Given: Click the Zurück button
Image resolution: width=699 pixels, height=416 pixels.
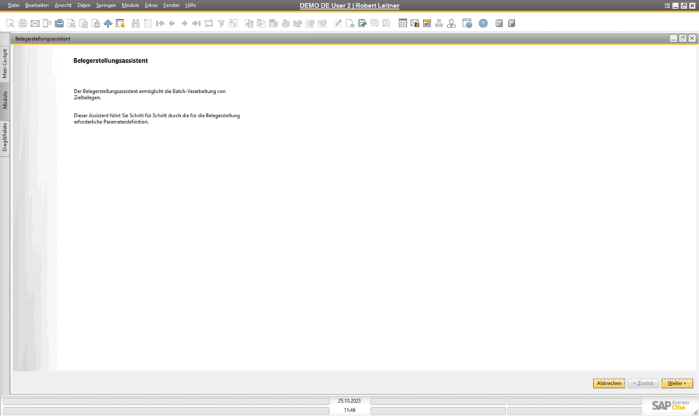Looking at the screenshot, I should click(x=643, y=383).
